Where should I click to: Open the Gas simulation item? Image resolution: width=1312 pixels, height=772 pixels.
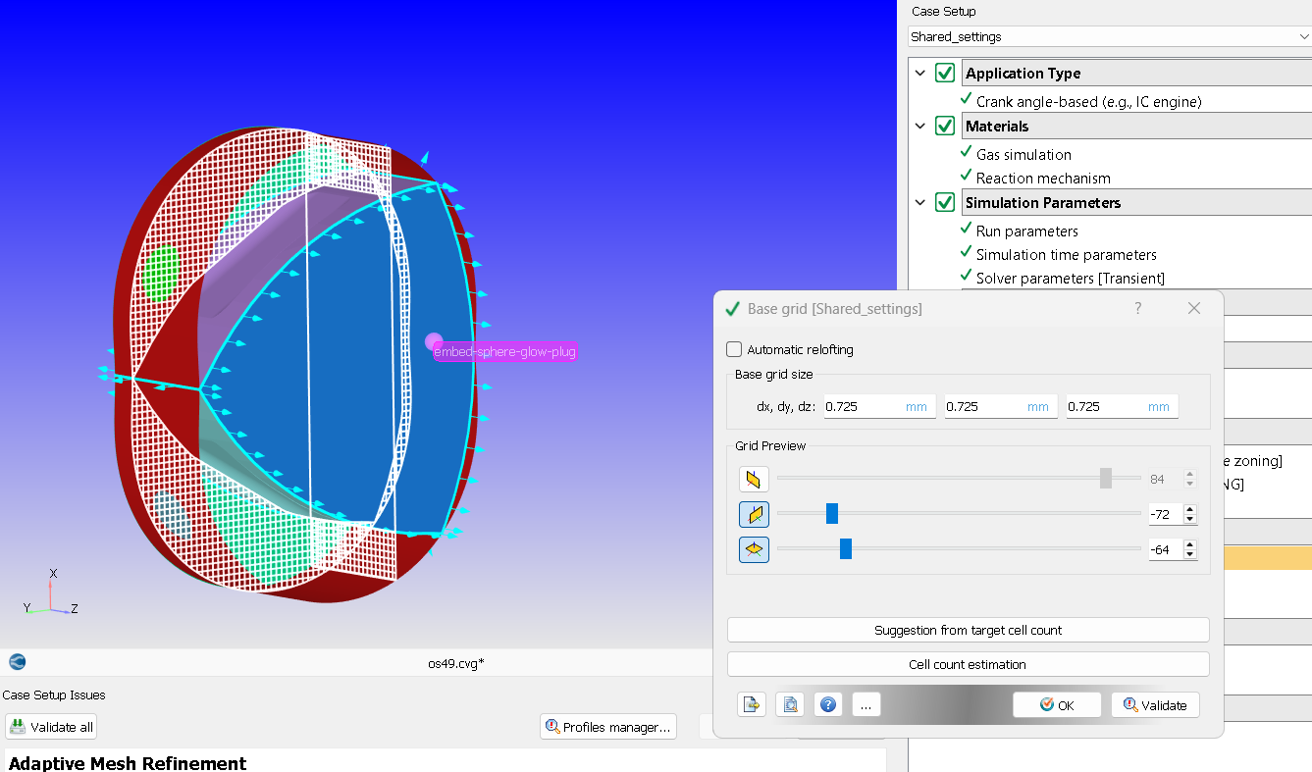(x=1023, y=154)
